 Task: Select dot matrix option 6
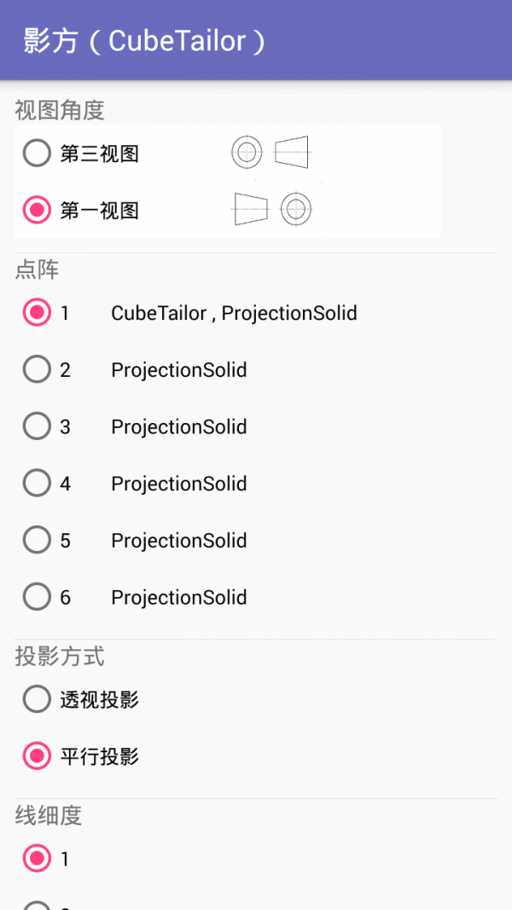click(37, 597)
